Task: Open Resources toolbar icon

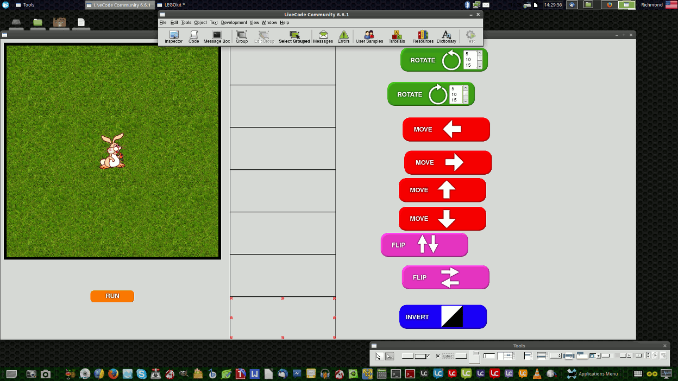Action: pyautogui.click(x=423, y=37)
